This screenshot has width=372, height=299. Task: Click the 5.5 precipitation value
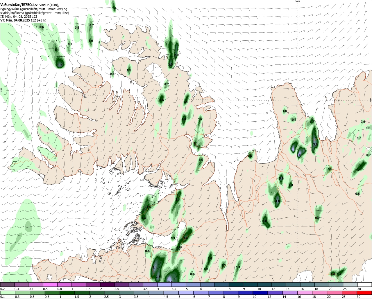point(171,282)
